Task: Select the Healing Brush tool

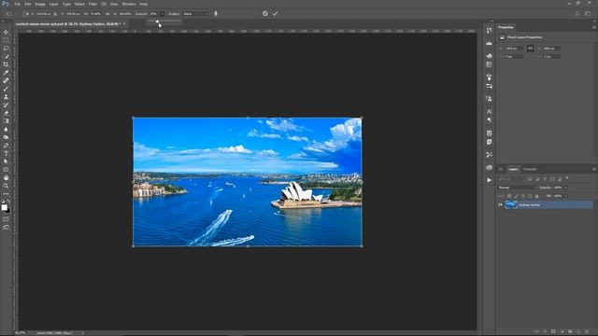Action: click(6, 81)
